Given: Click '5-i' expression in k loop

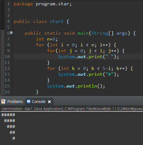Looking at the screenshot, I should (107, 68).
